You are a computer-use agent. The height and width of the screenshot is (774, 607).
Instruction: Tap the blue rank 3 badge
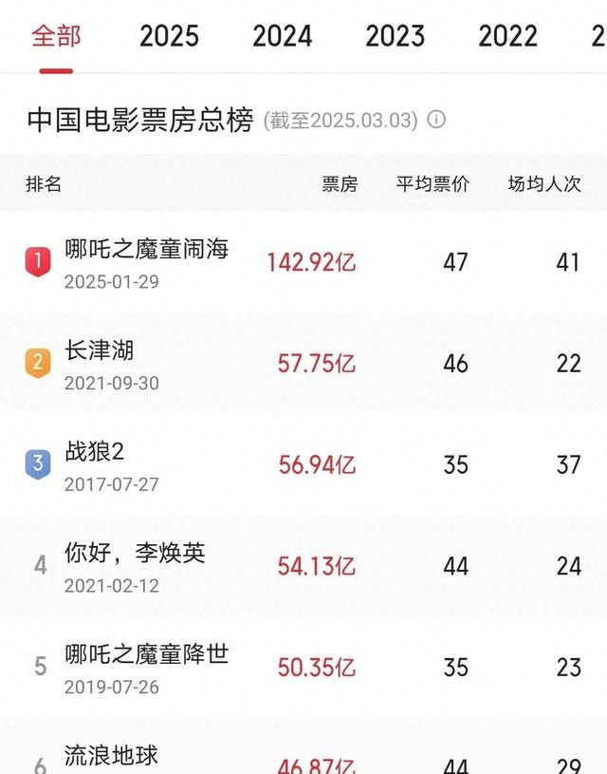(x=38, y=464)
